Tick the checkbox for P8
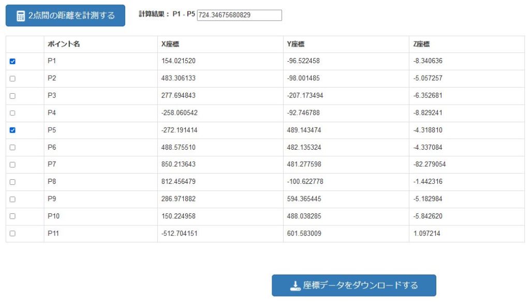 pos(12,182)
